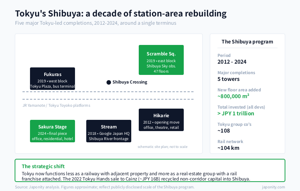Click the 'Rail network' label
Image resolution: width=300 pixels, height=191 pixels.
click(230, 142)
